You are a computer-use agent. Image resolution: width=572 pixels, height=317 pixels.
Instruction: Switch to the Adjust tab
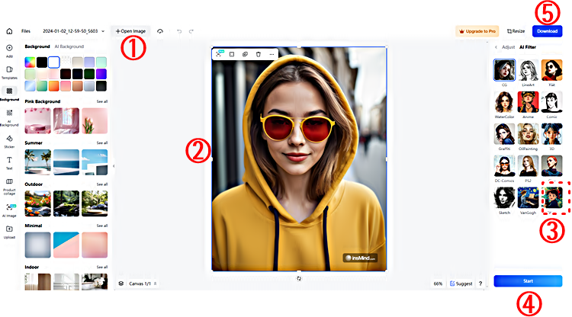click(508, 47)
